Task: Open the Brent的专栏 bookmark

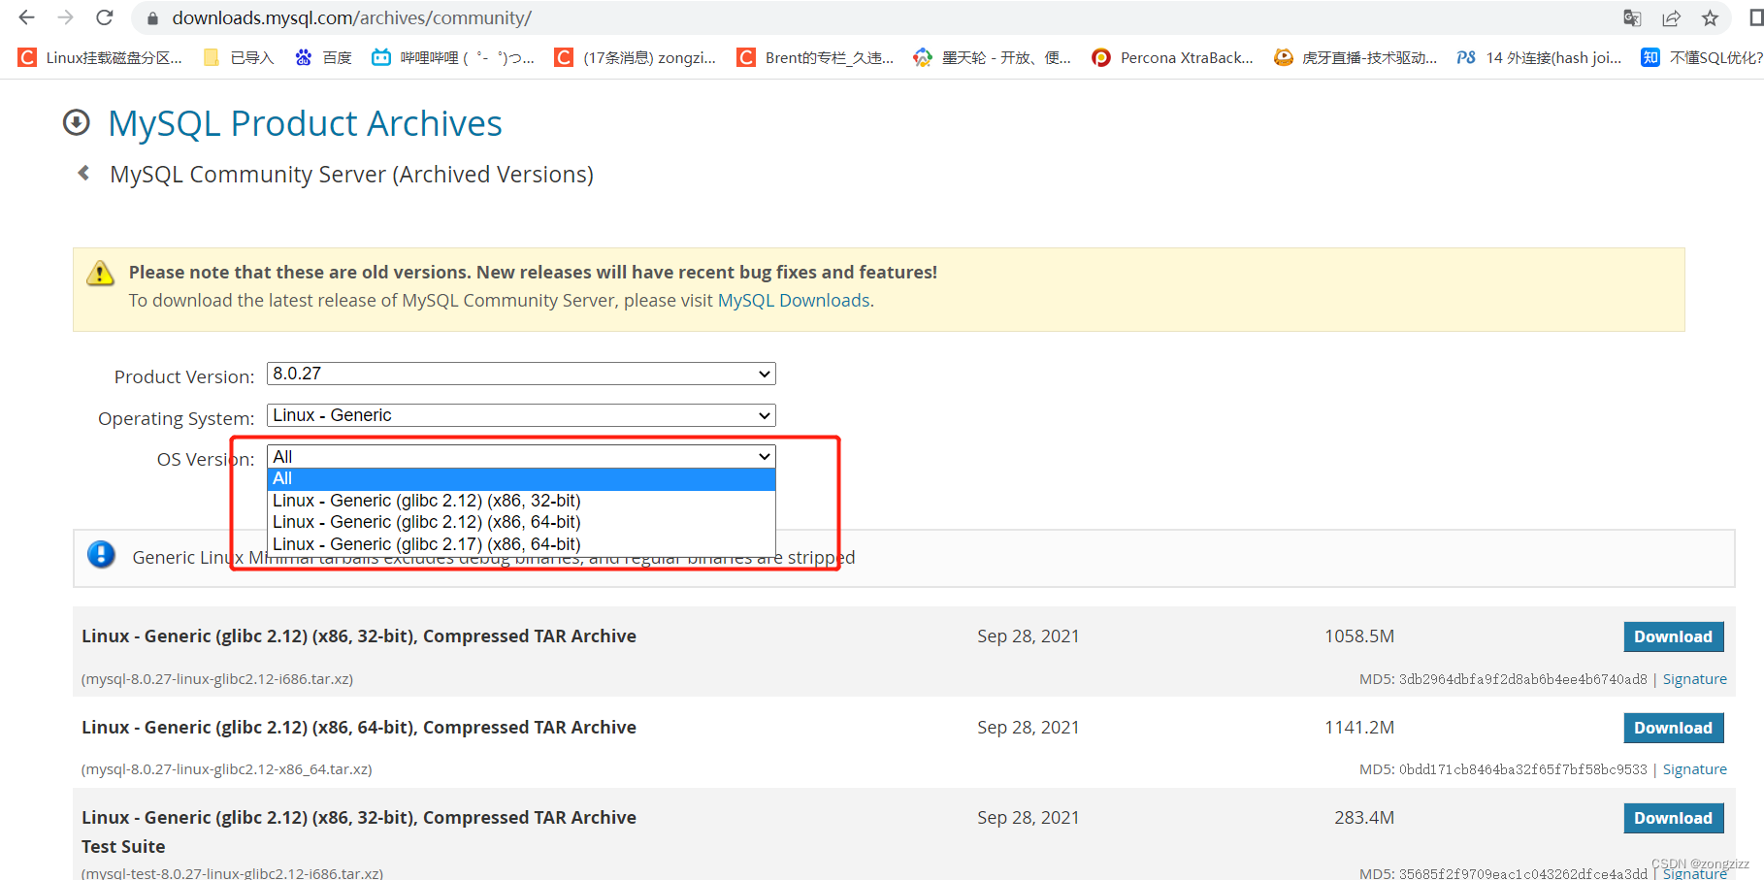Action: click(x=815, y=57)
